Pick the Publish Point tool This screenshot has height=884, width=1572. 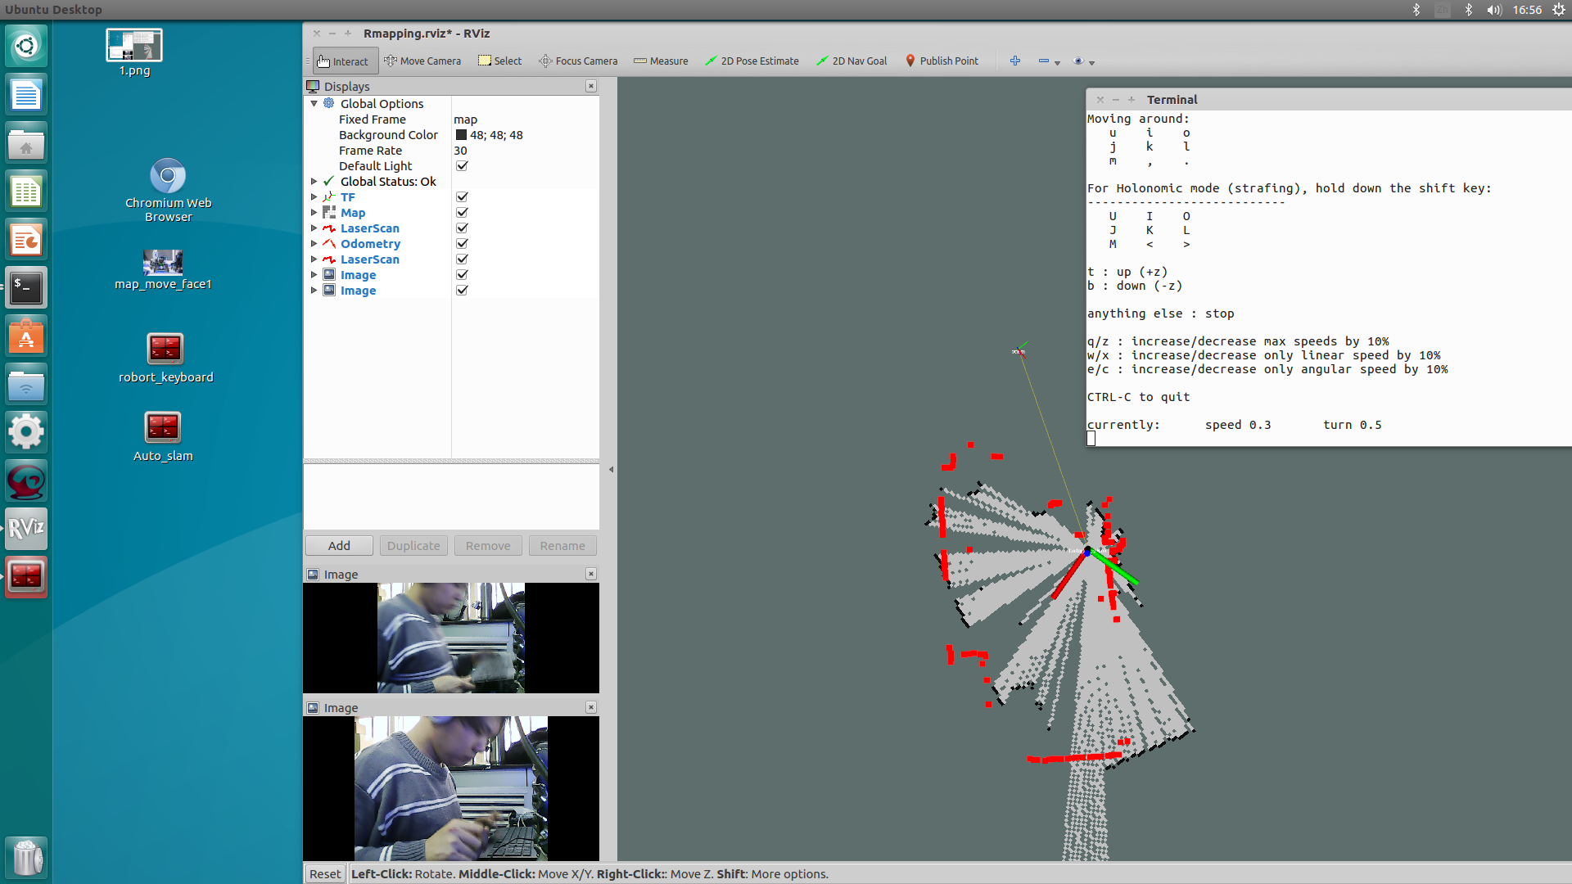tap(942, 61)
